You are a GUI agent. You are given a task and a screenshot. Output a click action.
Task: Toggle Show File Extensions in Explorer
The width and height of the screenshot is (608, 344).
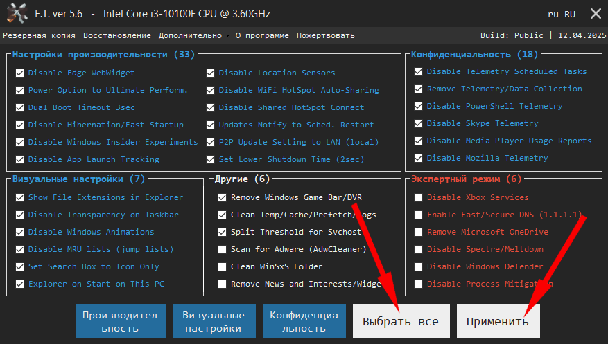[20, 197]
